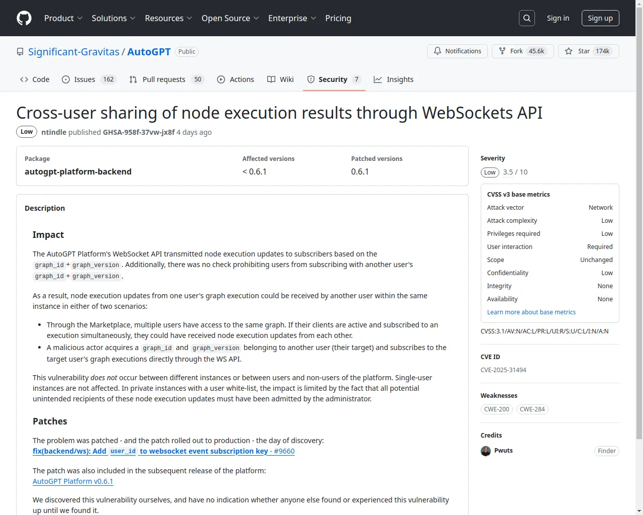The height and width of the screenshot is (515, 643).
Task: Click the Issues circle-dot icon
Action: point(66,79)
